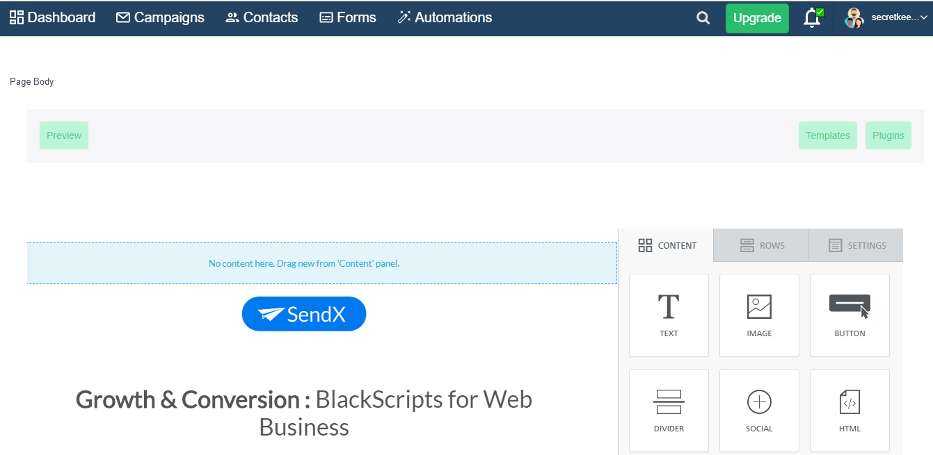Screen dimensions: 933x455
Task: Select the empty content drop zone
Action: (304, 263)
